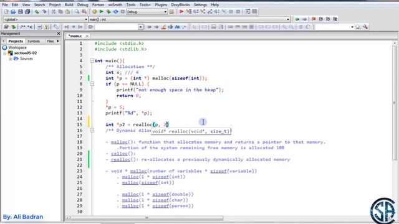
Task: Click the Build gear icon
Action: pyautogui.click(x=94, y=12)
